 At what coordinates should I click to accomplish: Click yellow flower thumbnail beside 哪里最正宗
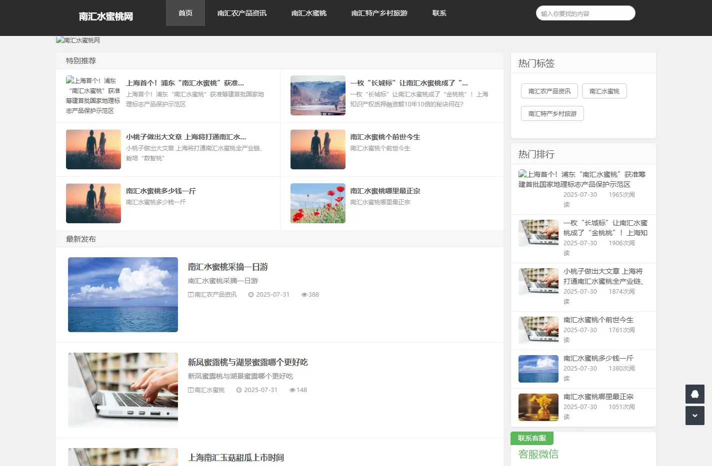(538, 407)
